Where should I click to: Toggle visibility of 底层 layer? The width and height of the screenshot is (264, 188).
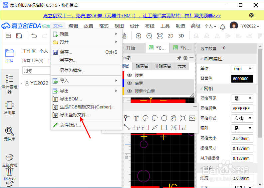click(x=129, y=83)
